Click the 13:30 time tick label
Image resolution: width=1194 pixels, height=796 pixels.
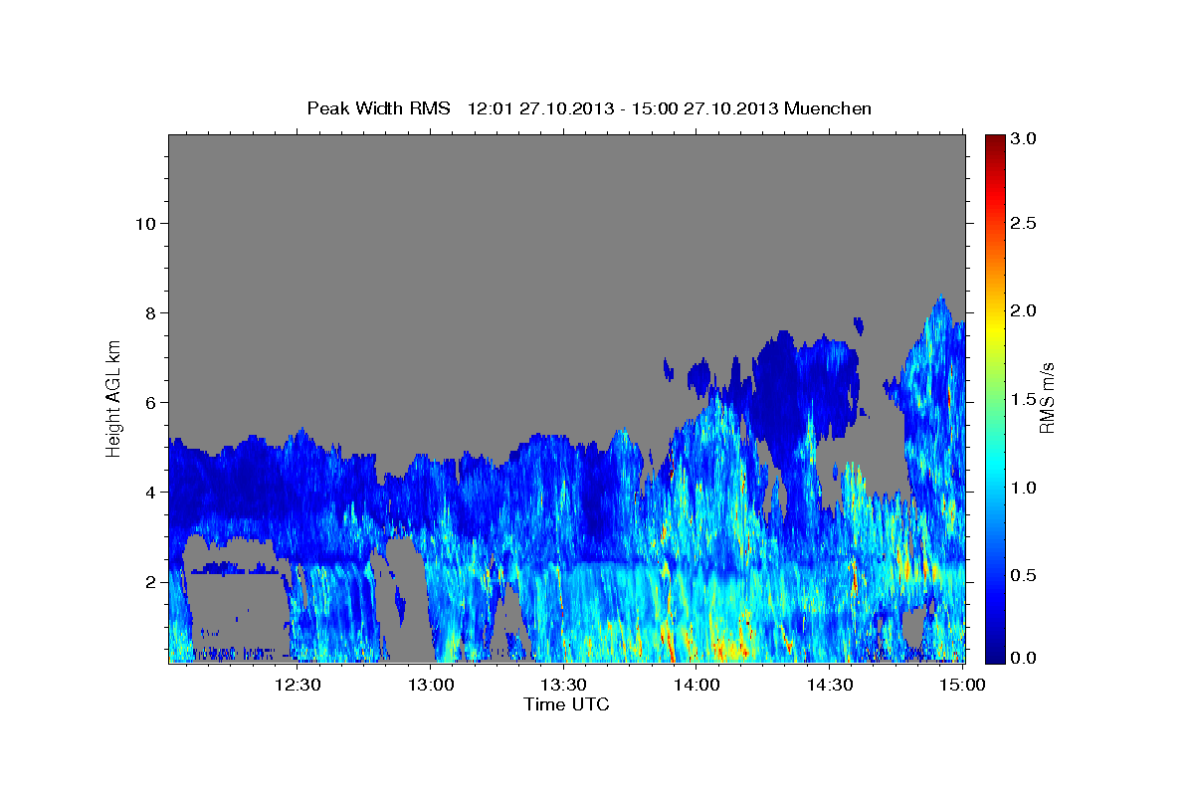point(564,686)
